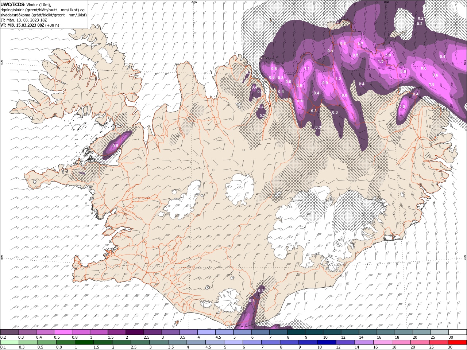
Task: Click the '15W' longitude label at the top
Action: pyautogui.click(x=386, y=2)
